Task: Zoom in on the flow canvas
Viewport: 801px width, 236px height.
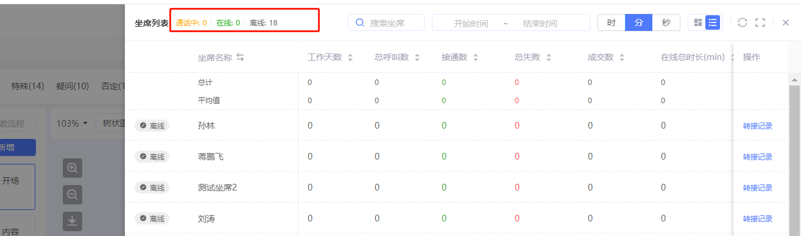Action: (72, 168)
